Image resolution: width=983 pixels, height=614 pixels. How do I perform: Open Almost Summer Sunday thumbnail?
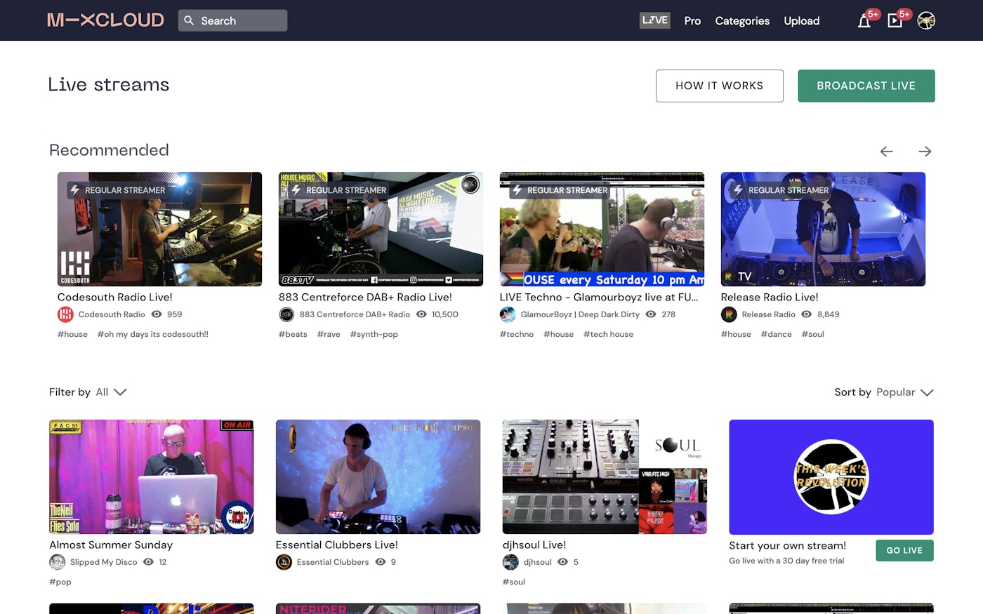151,476
